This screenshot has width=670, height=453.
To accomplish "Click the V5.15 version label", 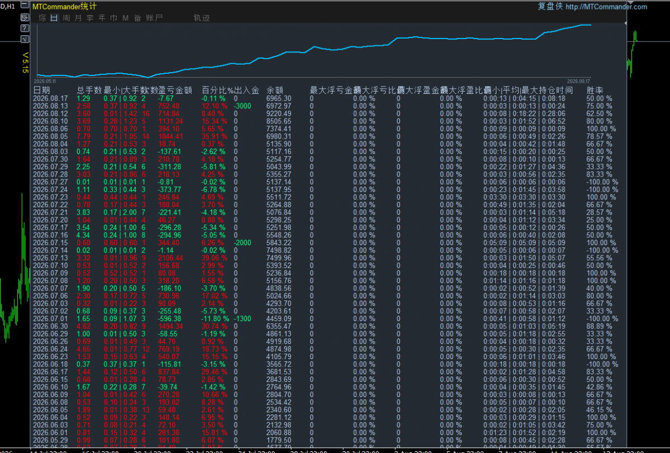I will click(x=25, y=63).
